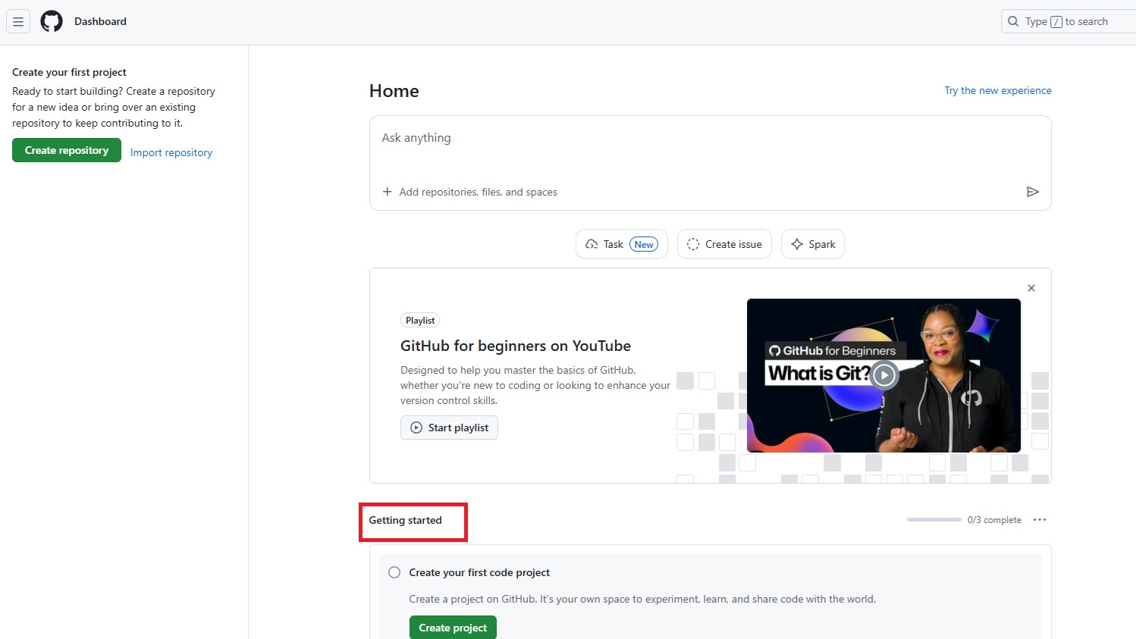Click the GitHub Octocat logo
The image size is (1136, 639).
pos(51,20)
